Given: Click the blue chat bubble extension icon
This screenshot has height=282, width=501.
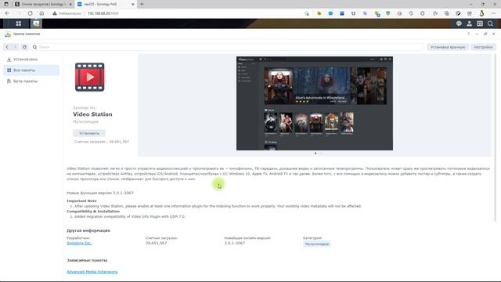Looking at the screenshot, I should pyautogui.click(x=330, y=13).
